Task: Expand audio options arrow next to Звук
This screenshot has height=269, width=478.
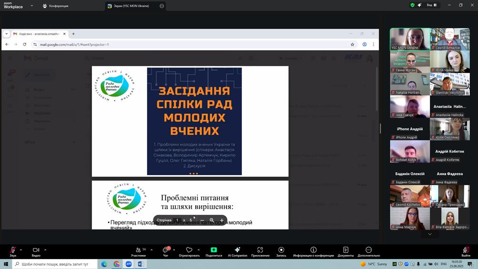Action: click(21, 249)
